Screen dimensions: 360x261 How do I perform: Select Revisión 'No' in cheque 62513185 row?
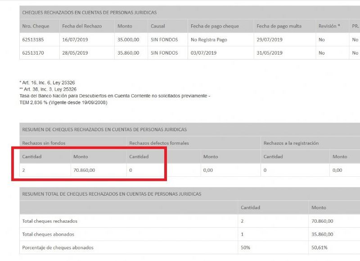(x=321, y=40)
